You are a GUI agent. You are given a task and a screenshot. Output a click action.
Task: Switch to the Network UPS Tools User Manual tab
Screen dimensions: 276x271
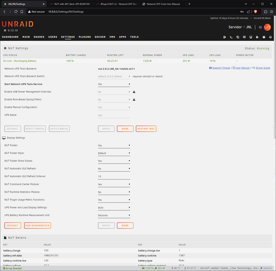(x=163, y=4)
